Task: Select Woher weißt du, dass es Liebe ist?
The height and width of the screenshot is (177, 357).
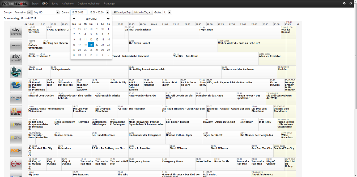Action: tap(257, 46)
